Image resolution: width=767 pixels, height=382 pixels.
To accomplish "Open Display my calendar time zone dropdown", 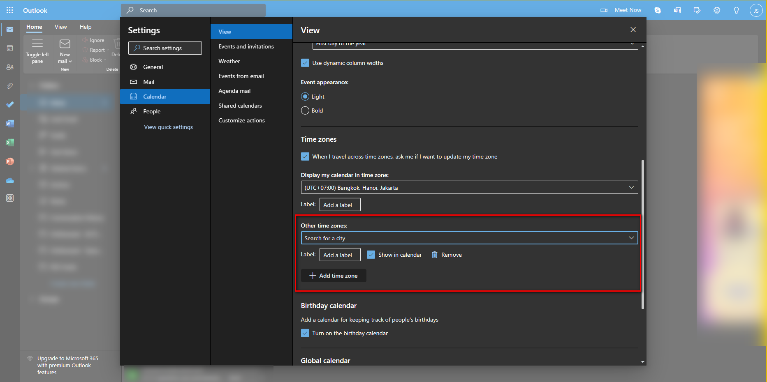I will 469,187.
